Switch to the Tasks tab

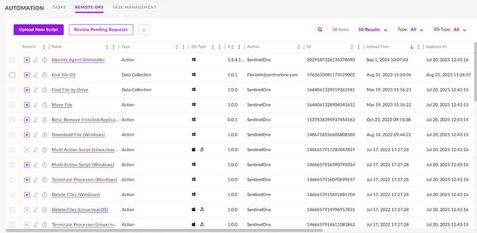(x=59, y=7)
